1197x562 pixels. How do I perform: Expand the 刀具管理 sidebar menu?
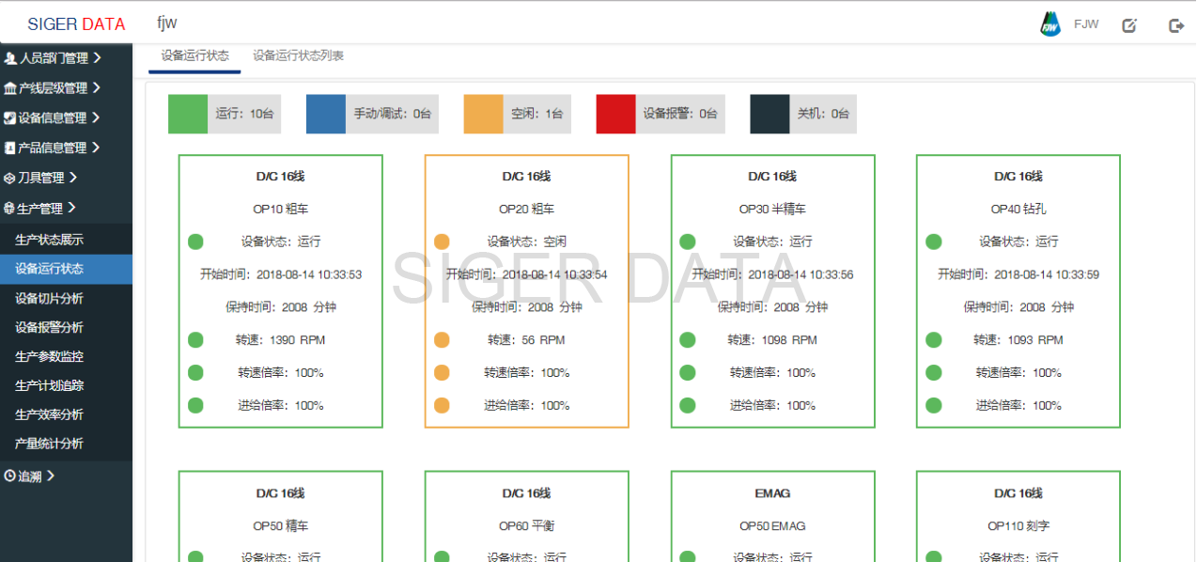pos(41,178)
